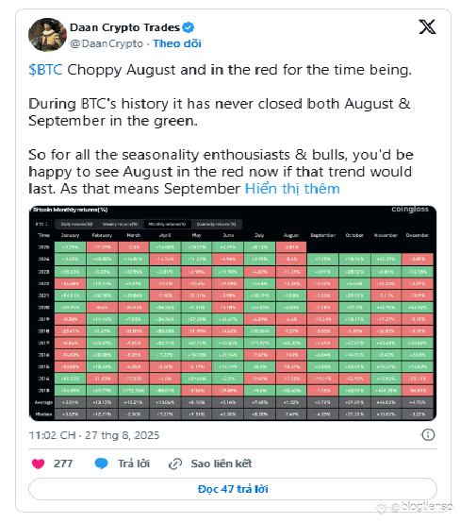
Task: Click Đọc 47 trả lời button
Action: coord(233,489)
